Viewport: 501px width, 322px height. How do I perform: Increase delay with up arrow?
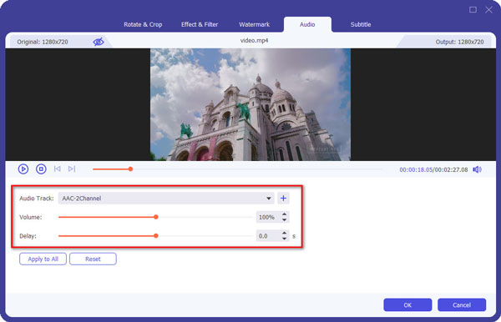[x=285, y=234]
